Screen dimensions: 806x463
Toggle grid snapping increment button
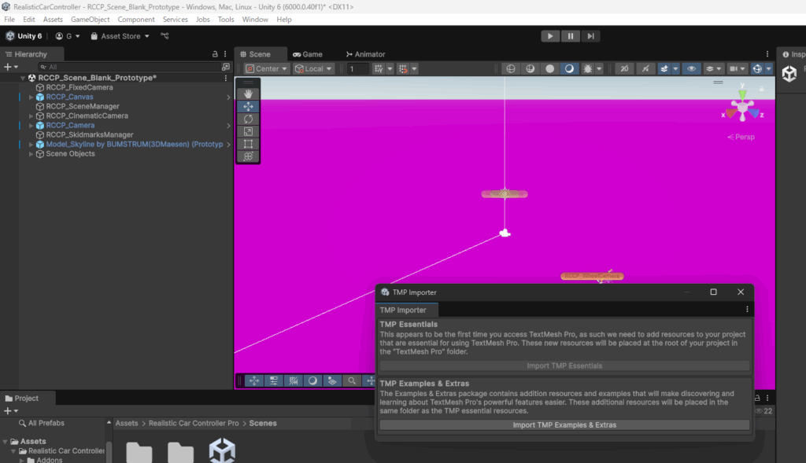pos(404,69)
